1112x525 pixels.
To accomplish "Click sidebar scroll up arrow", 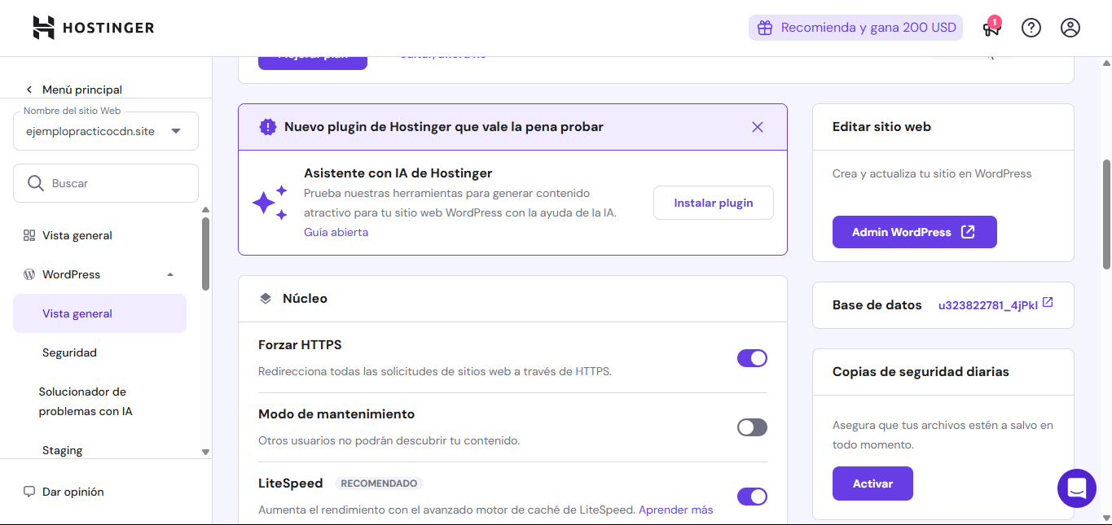I will pos(205,210).
